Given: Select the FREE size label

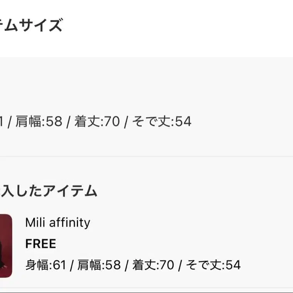Looking at the screenshot, I should pos(41,244).
